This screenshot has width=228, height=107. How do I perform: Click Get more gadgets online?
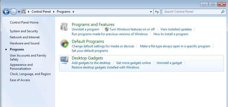point(134,63)
